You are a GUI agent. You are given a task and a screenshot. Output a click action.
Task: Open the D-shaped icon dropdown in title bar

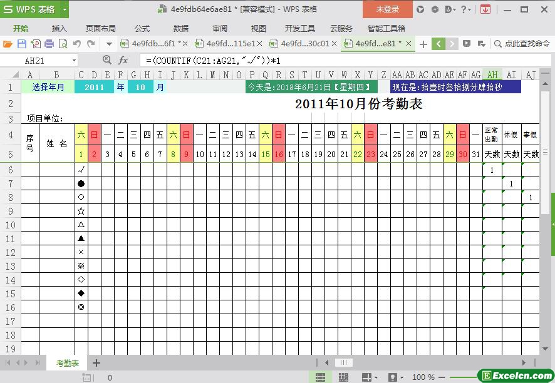450,9
